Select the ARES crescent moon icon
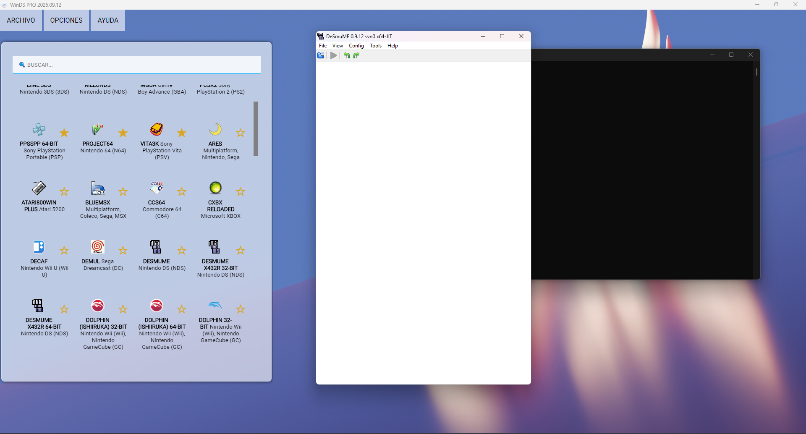806x434 pixels. click(215, 129)
